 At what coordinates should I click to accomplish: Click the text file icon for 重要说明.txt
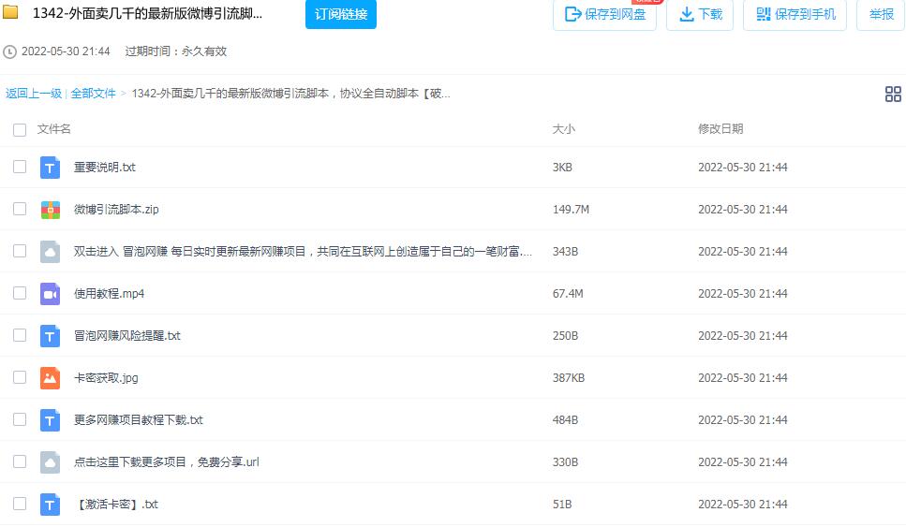[x=51, y=168]
